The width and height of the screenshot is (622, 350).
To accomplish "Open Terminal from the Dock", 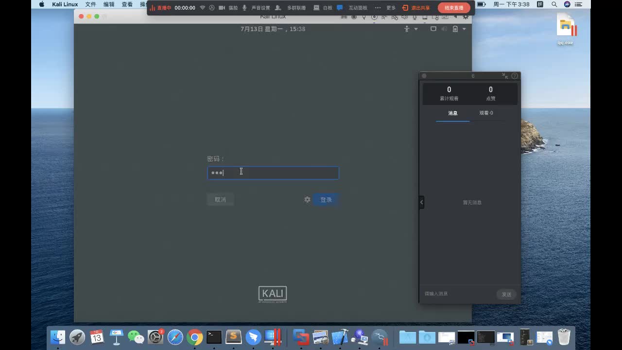I will [214, 337].
